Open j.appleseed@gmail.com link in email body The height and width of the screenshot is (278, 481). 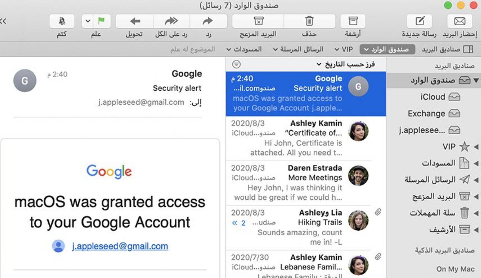(120, 246)
